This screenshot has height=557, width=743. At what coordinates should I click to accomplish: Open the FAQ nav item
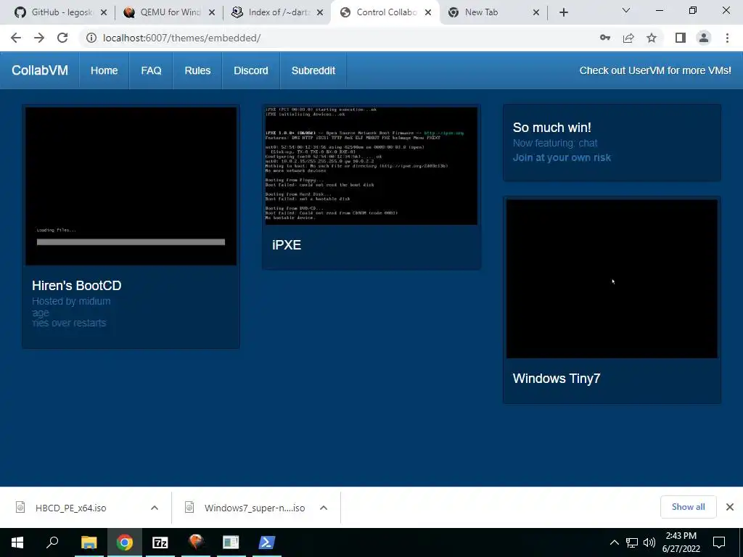click(x=151, y=70)
